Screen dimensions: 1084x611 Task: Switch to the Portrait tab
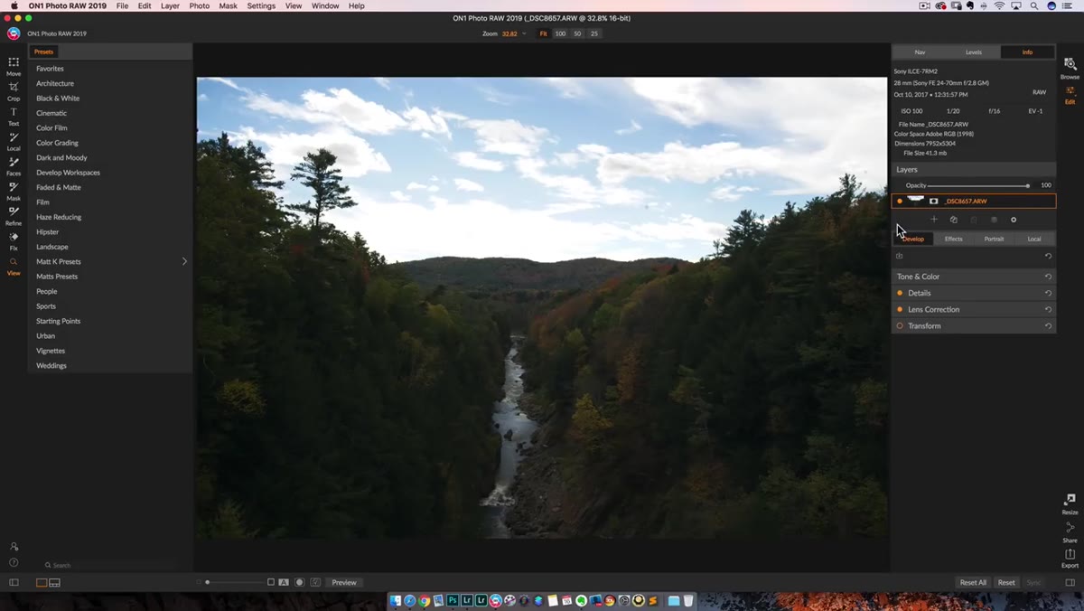tap(994, 239)
